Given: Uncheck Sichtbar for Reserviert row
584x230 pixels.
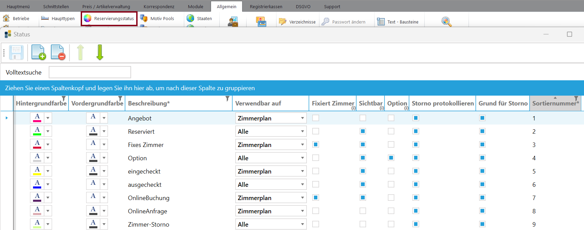Looking at the screenshot, I should tap(363, 131).
